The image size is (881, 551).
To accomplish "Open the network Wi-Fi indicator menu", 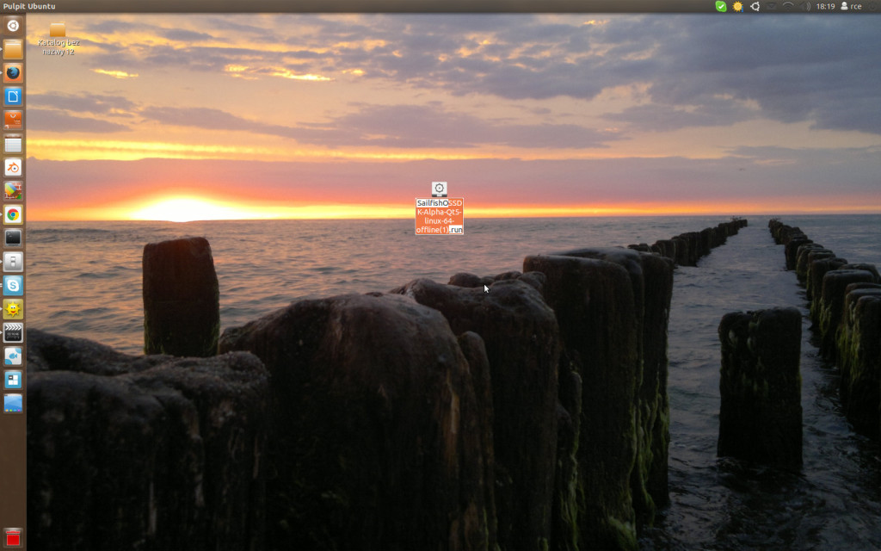I will pyautogui.click(x=788, y=6).
